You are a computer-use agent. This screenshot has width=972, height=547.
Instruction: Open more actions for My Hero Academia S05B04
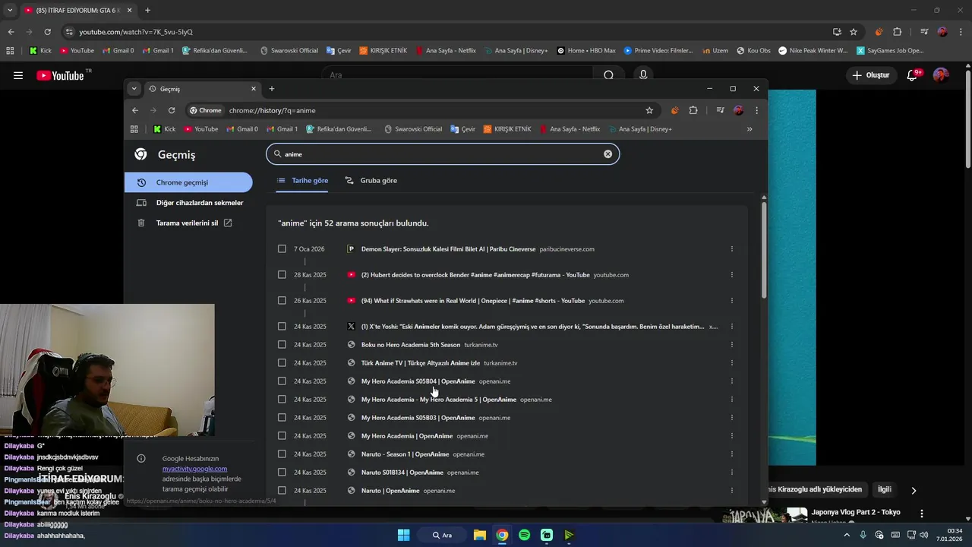732,381
